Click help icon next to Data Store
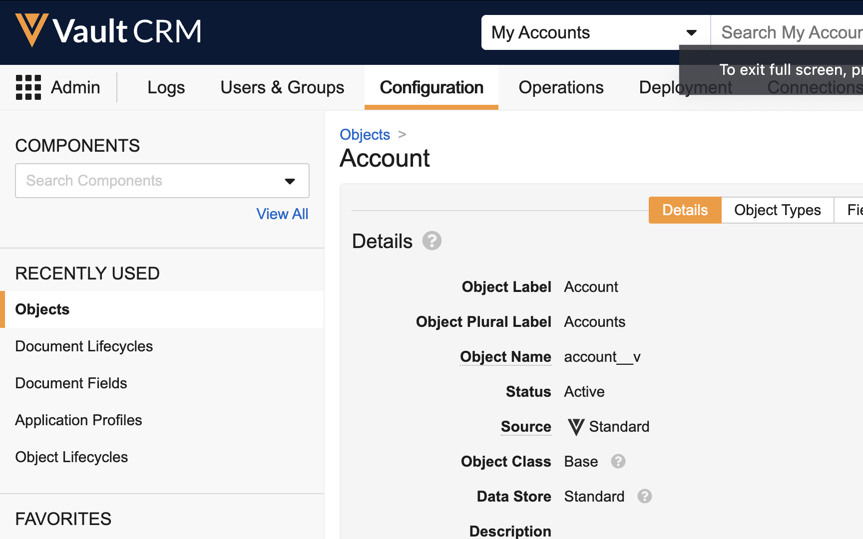The width and height of the screenshot is (863, 539). coord(644,496)
